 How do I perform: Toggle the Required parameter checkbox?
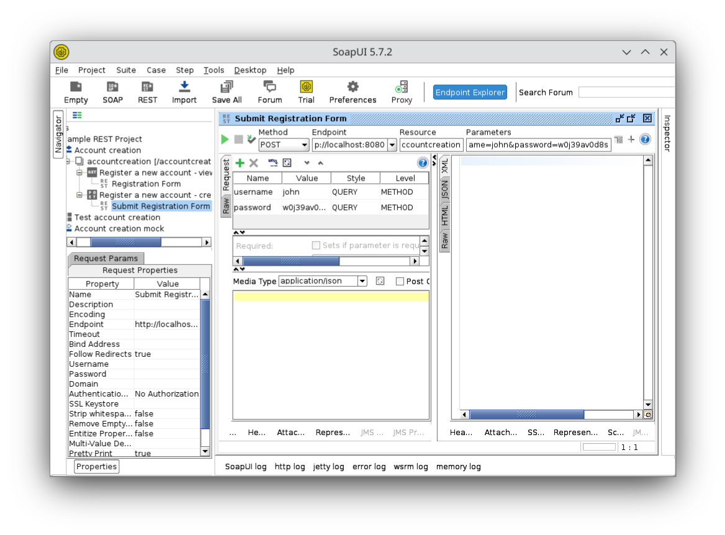pos(316,245)
